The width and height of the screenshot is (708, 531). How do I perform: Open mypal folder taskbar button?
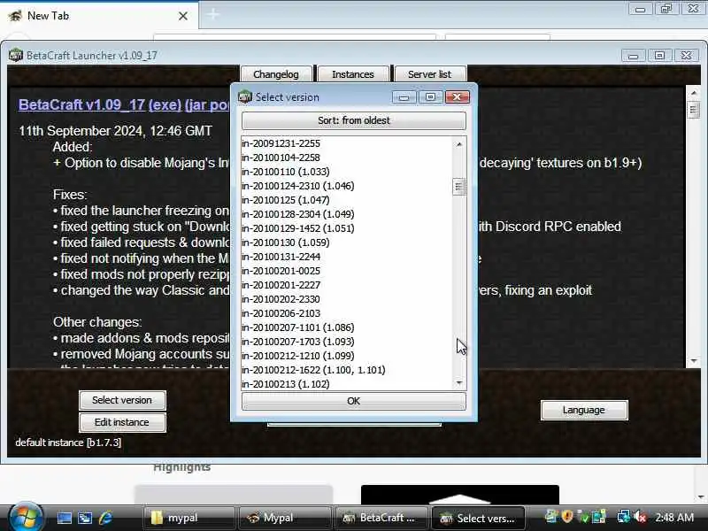[x=189, y=518]
